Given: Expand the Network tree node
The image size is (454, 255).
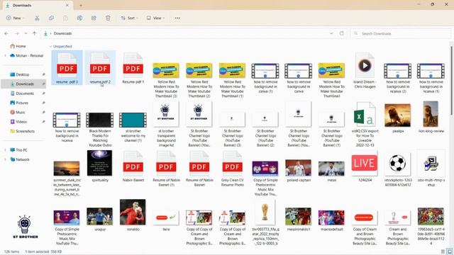Looking at the screenshot, I should coord(5,159).
